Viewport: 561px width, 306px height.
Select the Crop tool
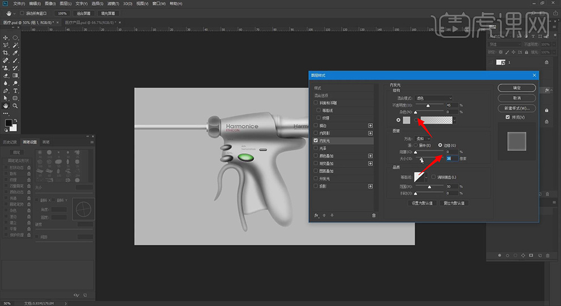[x=6, y=53]
